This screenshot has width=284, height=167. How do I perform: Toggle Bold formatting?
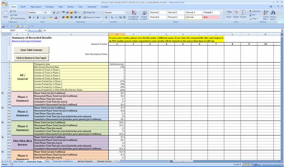[30, 18]
